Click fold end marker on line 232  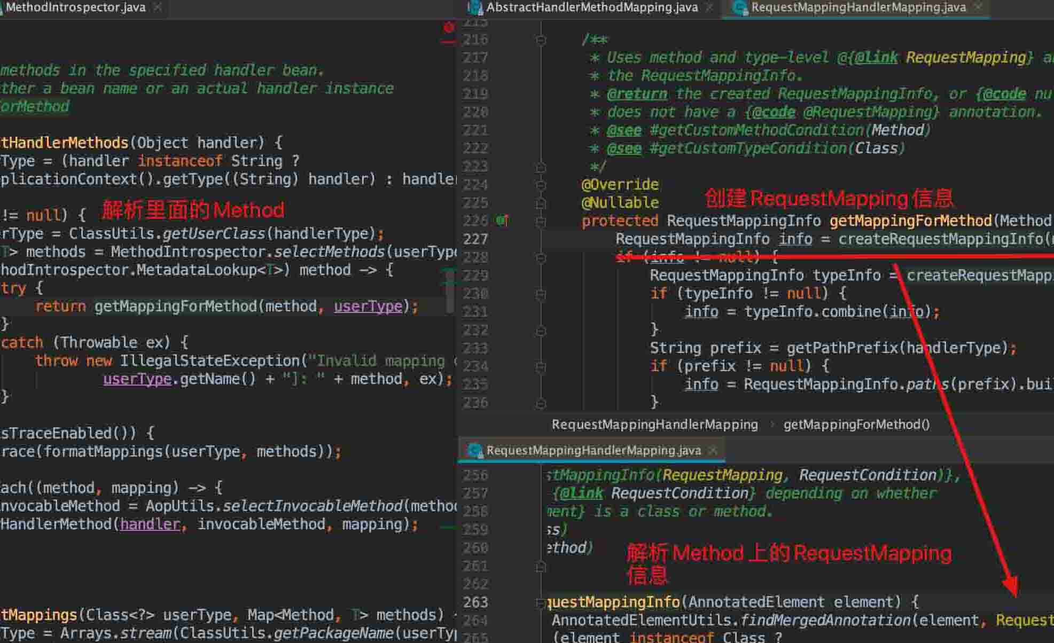[x=541, y=330]
